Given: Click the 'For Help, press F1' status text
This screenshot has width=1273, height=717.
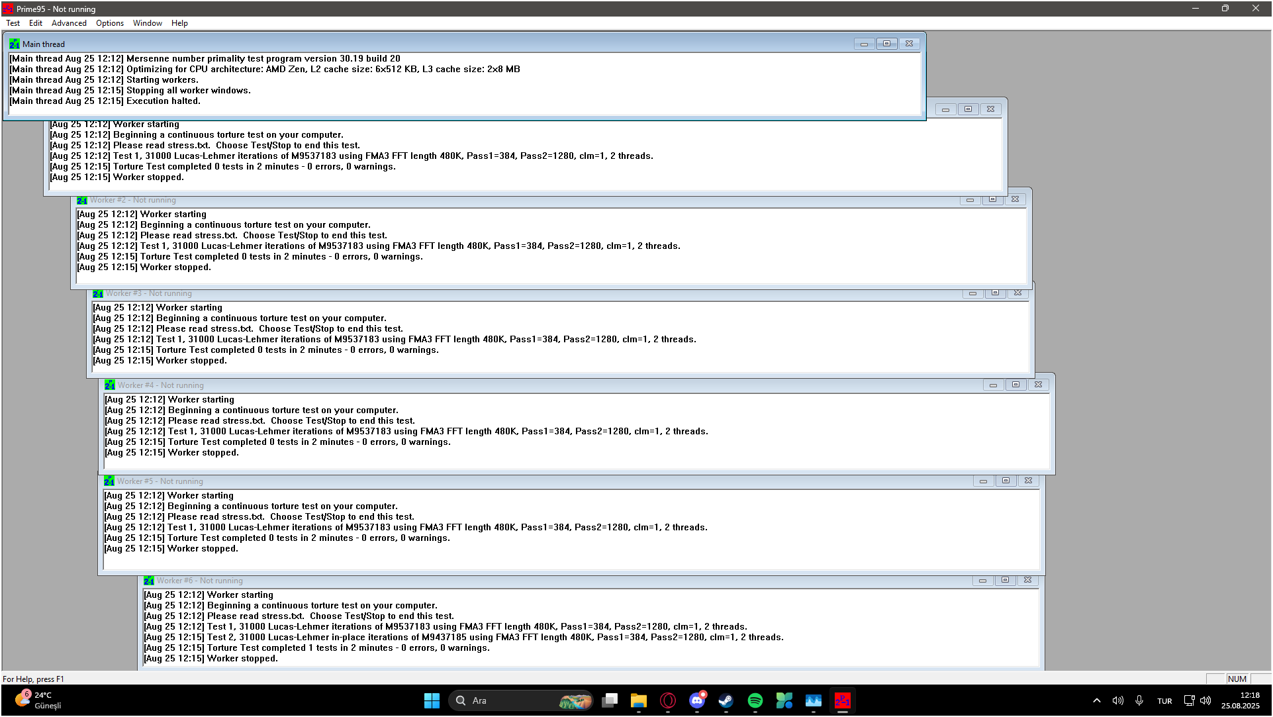Looking at the screenshot, I should pyautogui.click(x=33, y=679).
